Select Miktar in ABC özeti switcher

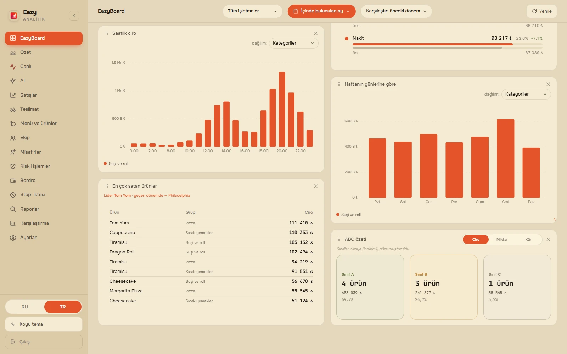click(x=502, y=240)
